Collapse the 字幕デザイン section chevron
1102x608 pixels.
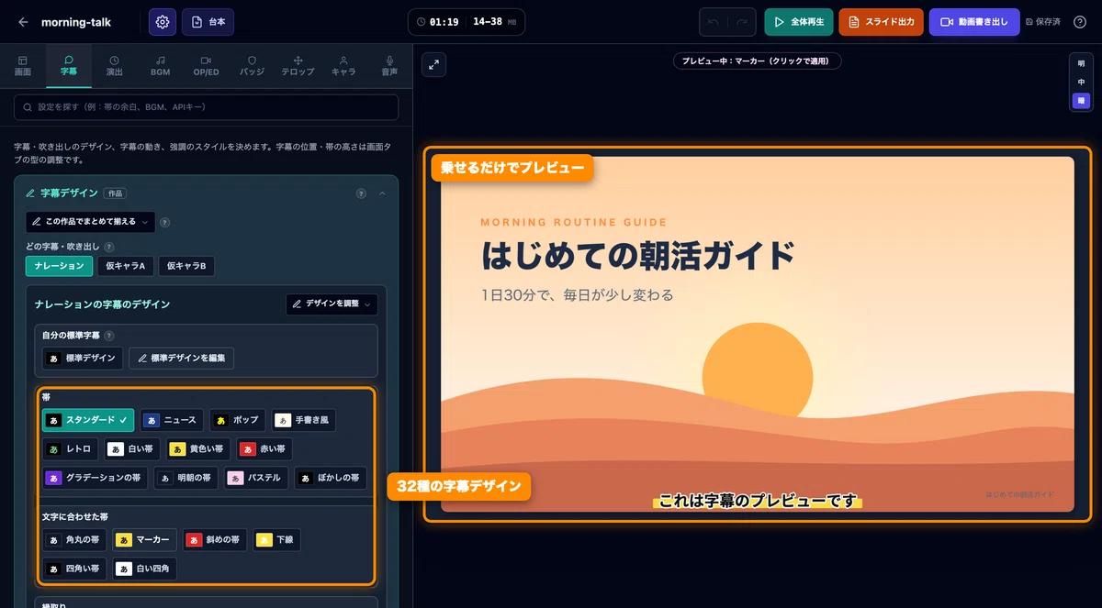pos(383,193)
